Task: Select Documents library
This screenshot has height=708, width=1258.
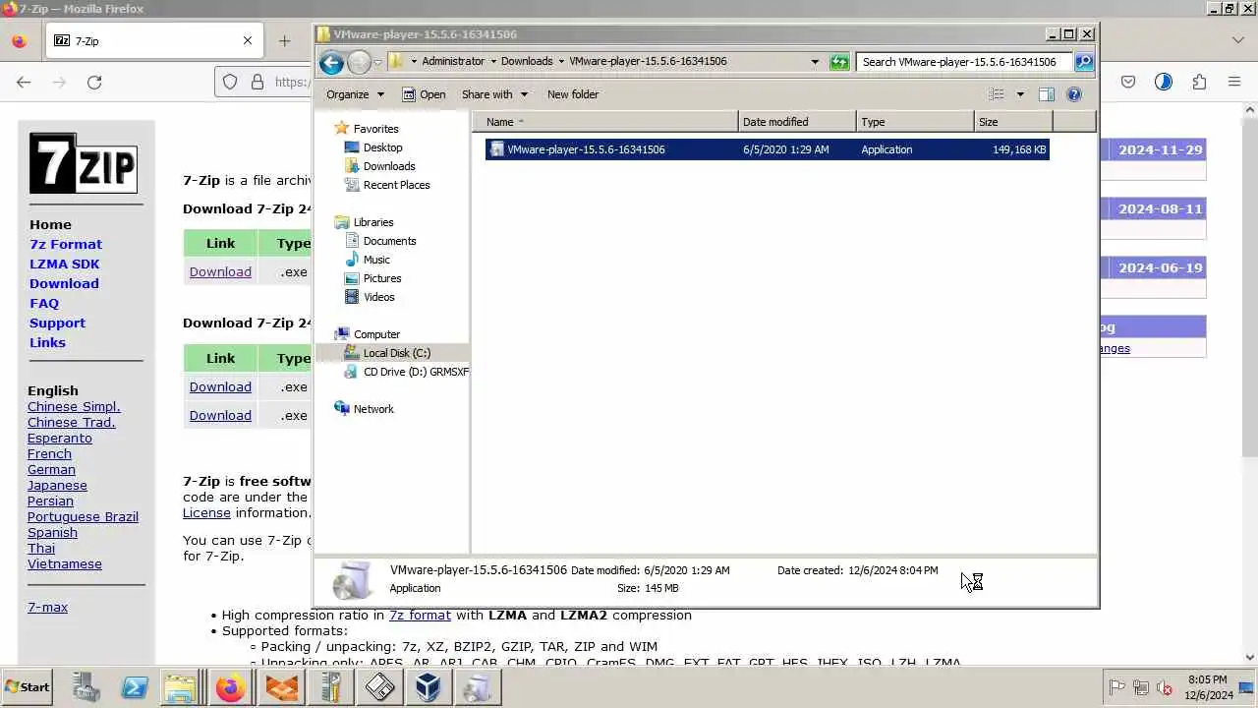Action: coord(389,241)
